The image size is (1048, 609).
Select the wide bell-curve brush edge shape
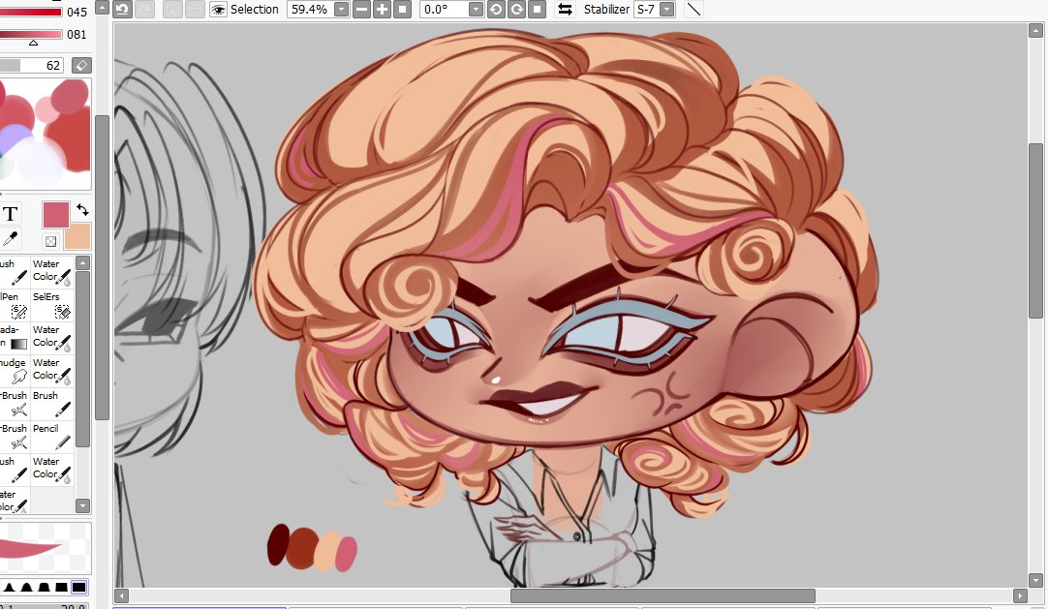tap(27, 588)
